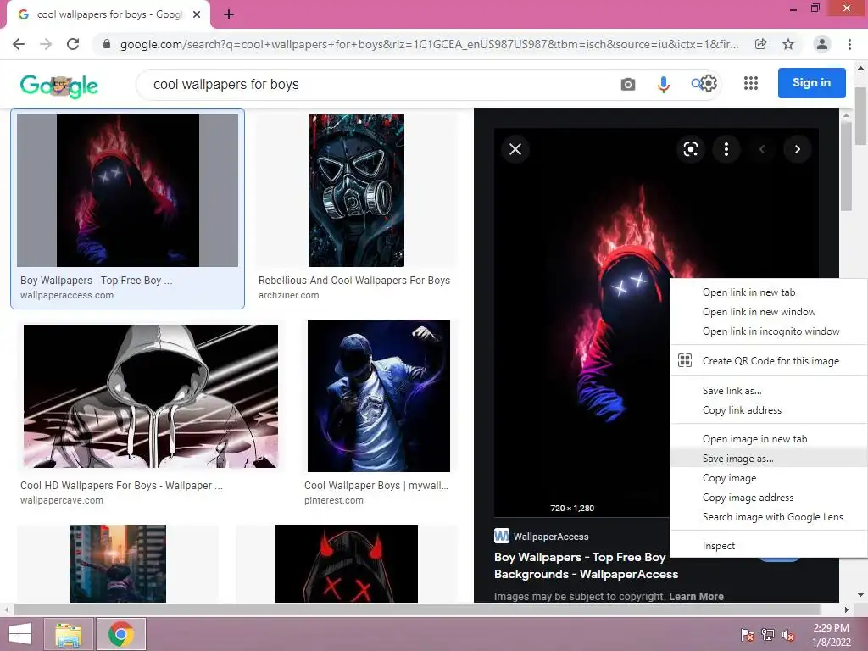Select 'Open image in new tab'
The width and height of the screenshot is (868, 651).
(768, 439)
